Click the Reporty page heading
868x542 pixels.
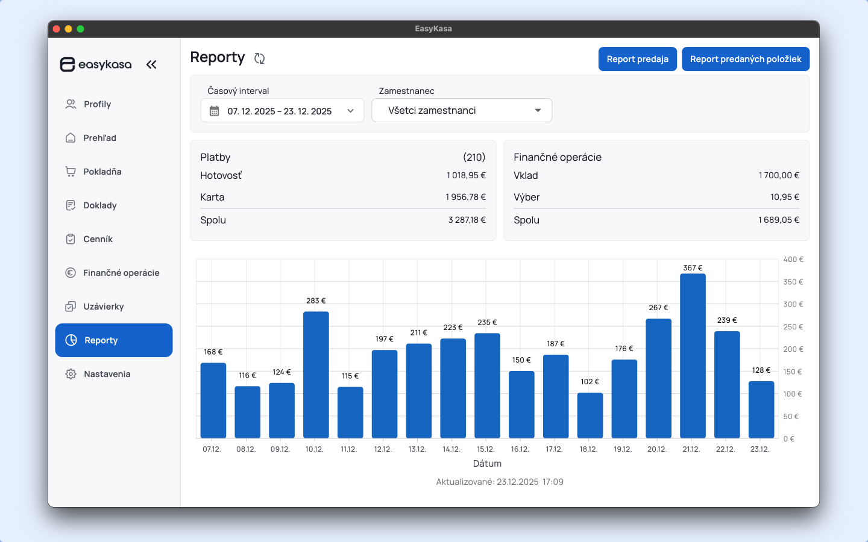[x=218, y=57]
